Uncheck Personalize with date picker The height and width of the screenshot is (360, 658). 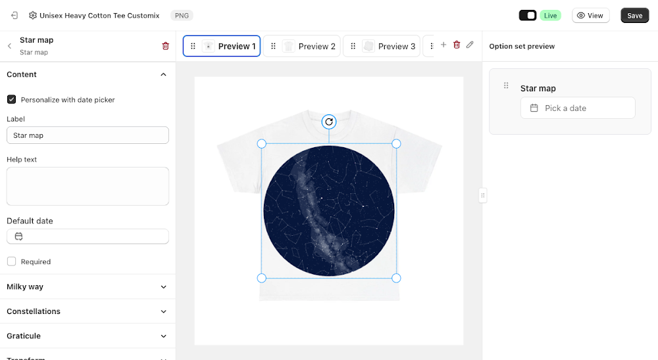(x=11, y=99)
